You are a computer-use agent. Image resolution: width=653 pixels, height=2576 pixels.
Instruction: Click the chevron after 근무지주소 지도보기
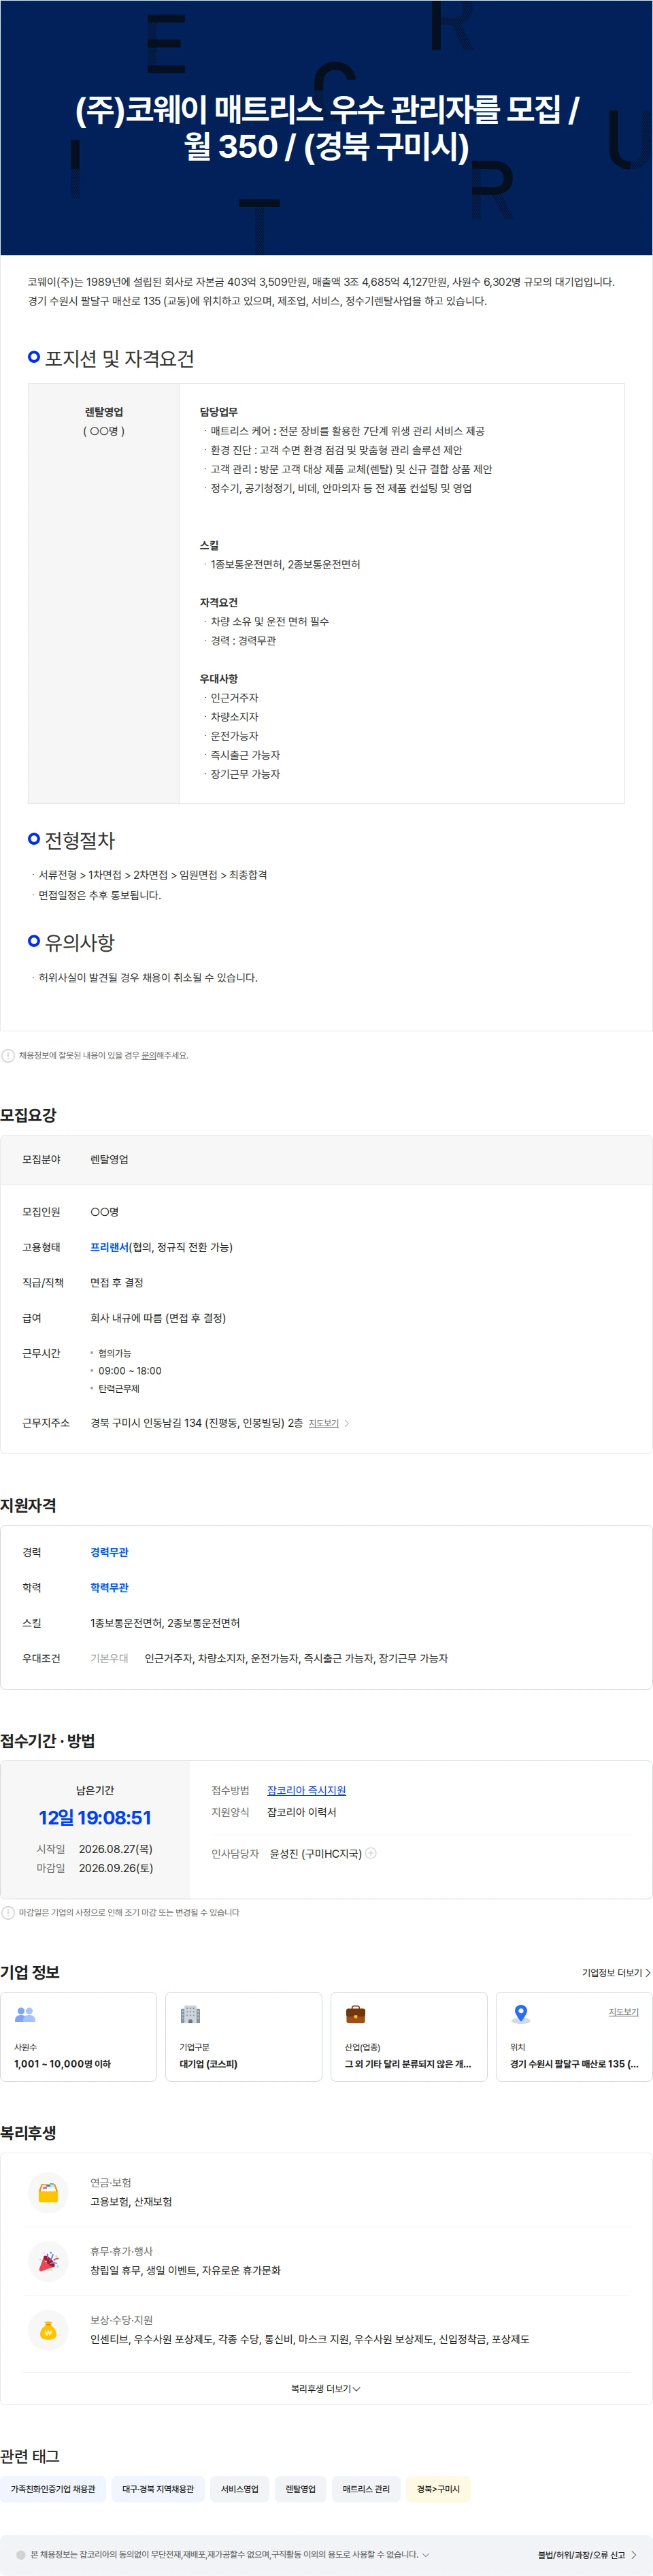tap(346, 1423)
